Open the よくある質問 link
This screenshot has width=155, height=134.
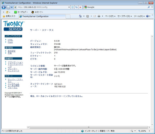coord(14,85)
